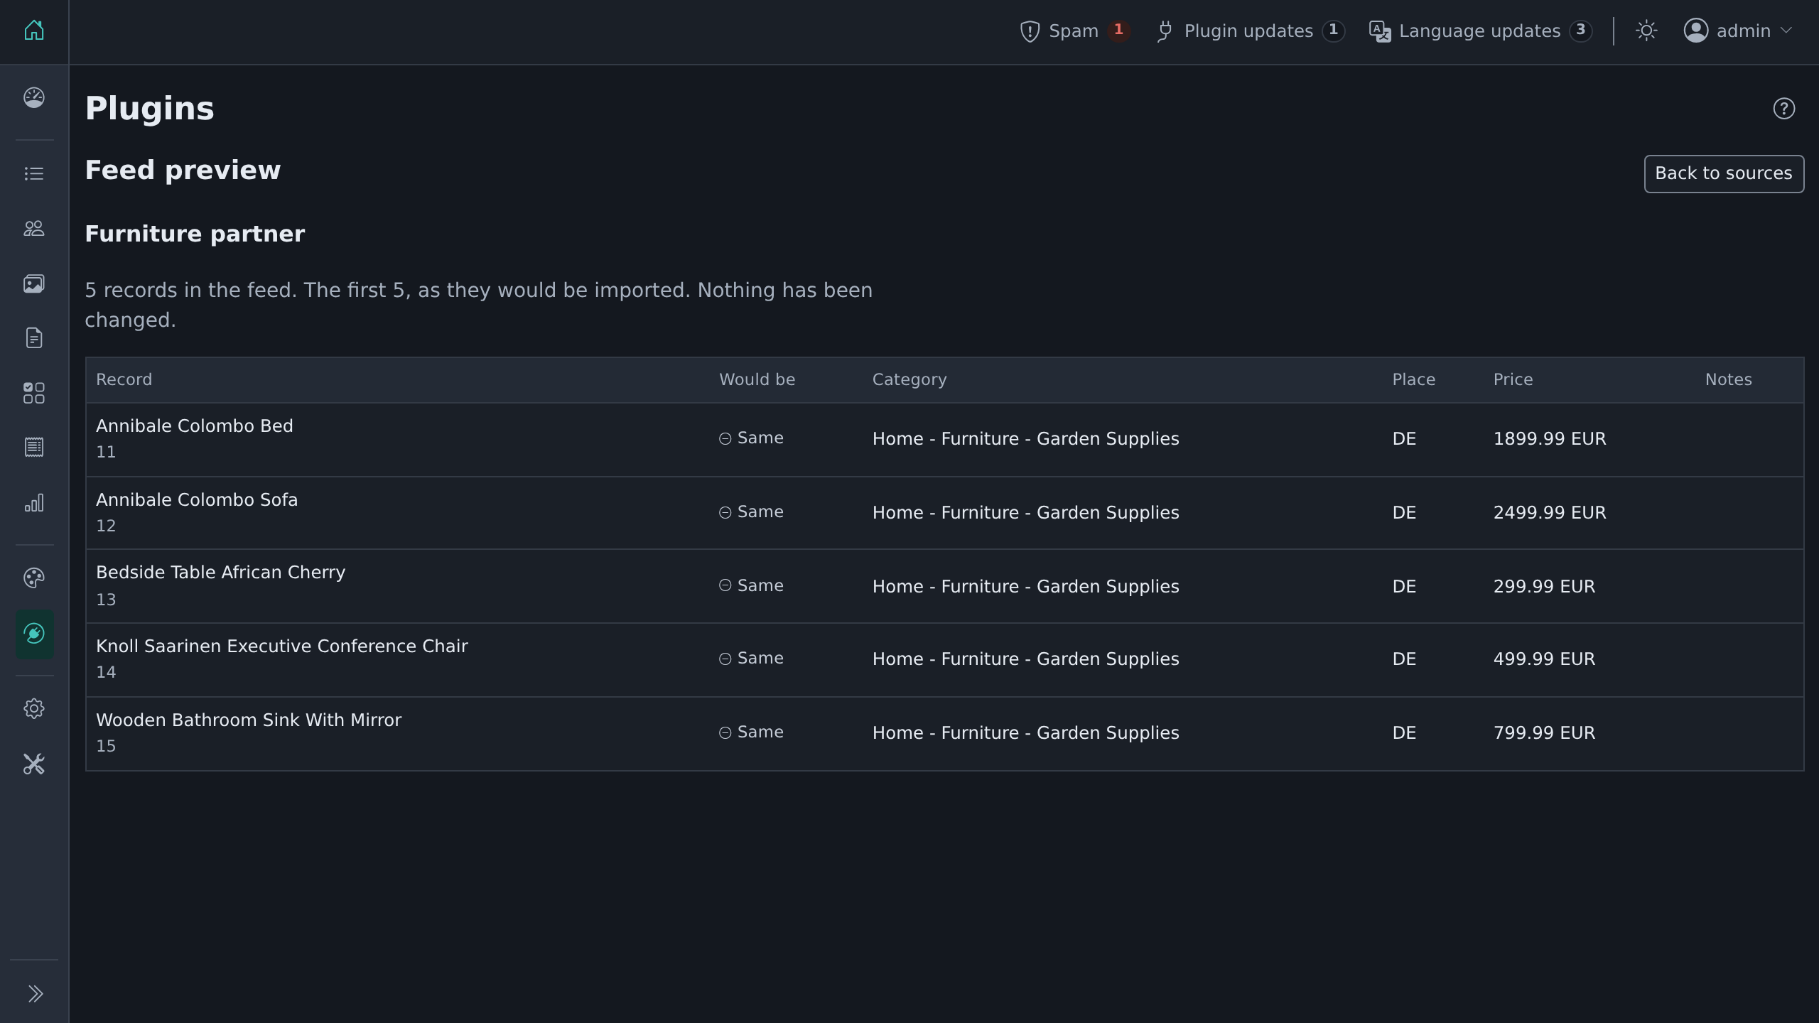Expand the sidebar with double chevron
The height and width of the screenshot is (1023, 1819).
pos(35,994)
